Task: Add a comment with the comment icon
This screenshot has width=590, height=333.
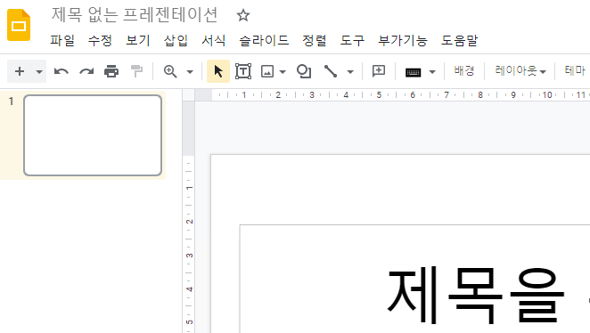Action: (x=379, y=71)
